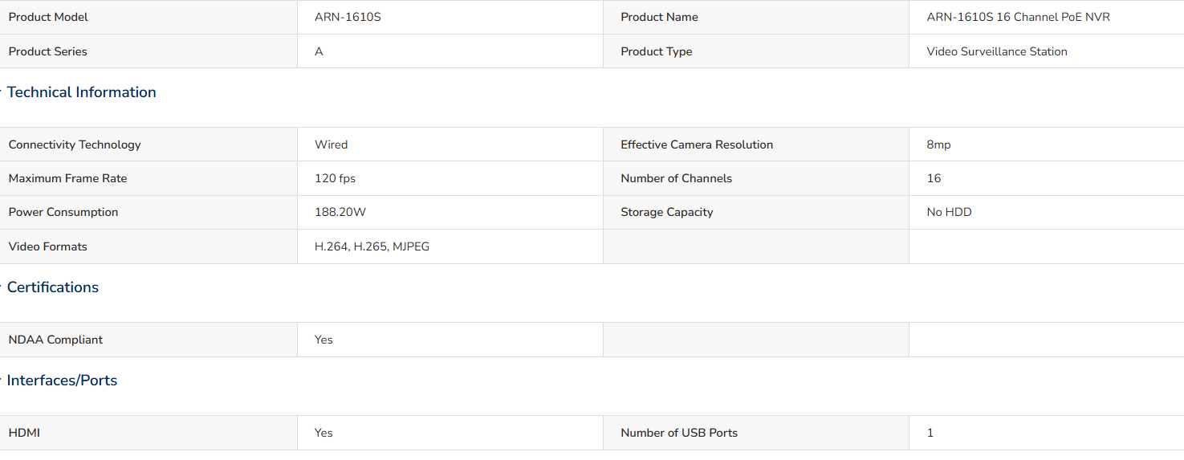
Task: Click the 120 fps frame rate value
Action: coord(335,178)
